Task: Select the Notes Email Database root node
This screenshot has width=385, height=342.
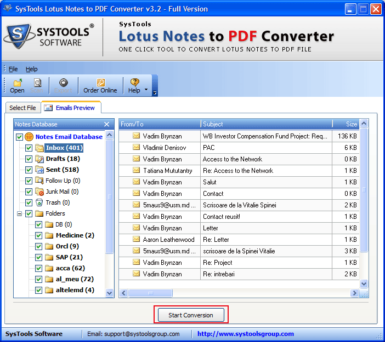Action: (69, 137)
